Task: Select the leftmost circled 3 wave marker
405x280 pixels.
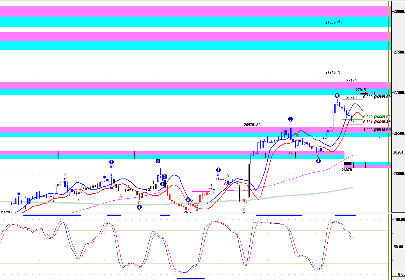Action: [x=111, y=162]
